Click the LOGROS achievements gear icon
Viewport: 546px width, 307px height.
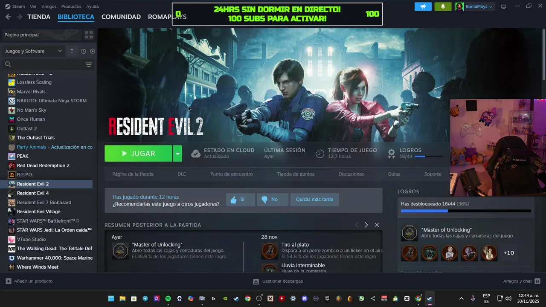(x=391, y=153)
